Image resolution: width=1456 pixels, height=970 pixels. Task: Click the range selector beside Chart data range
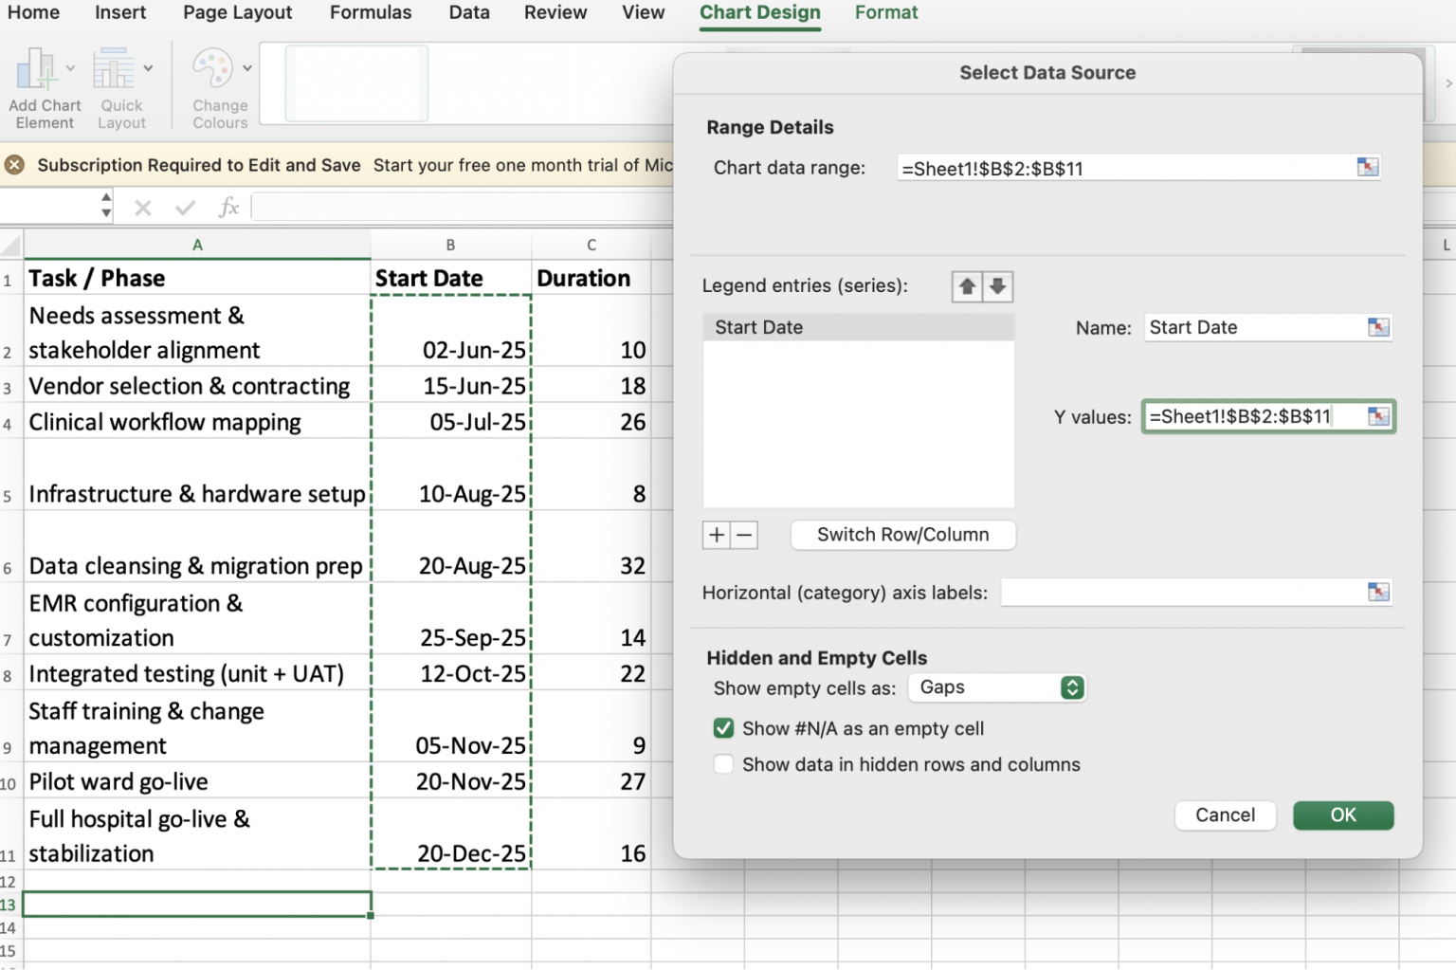click(x=1367, y=167)
